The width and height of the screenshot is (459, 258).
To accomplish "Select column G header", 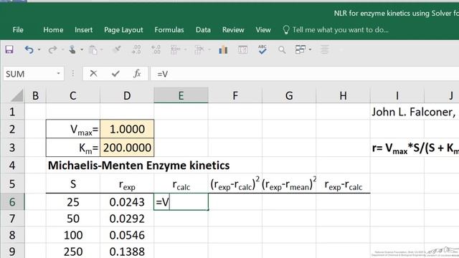I will pos(289,95).
